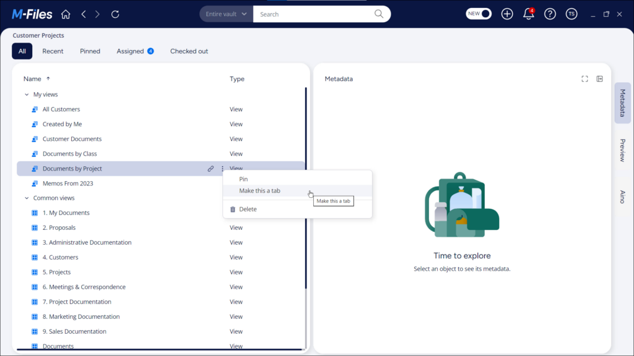Viewport: 634px width, 356px height.
Task: Create a new object with the plus icon
Action: click(506, 14)
